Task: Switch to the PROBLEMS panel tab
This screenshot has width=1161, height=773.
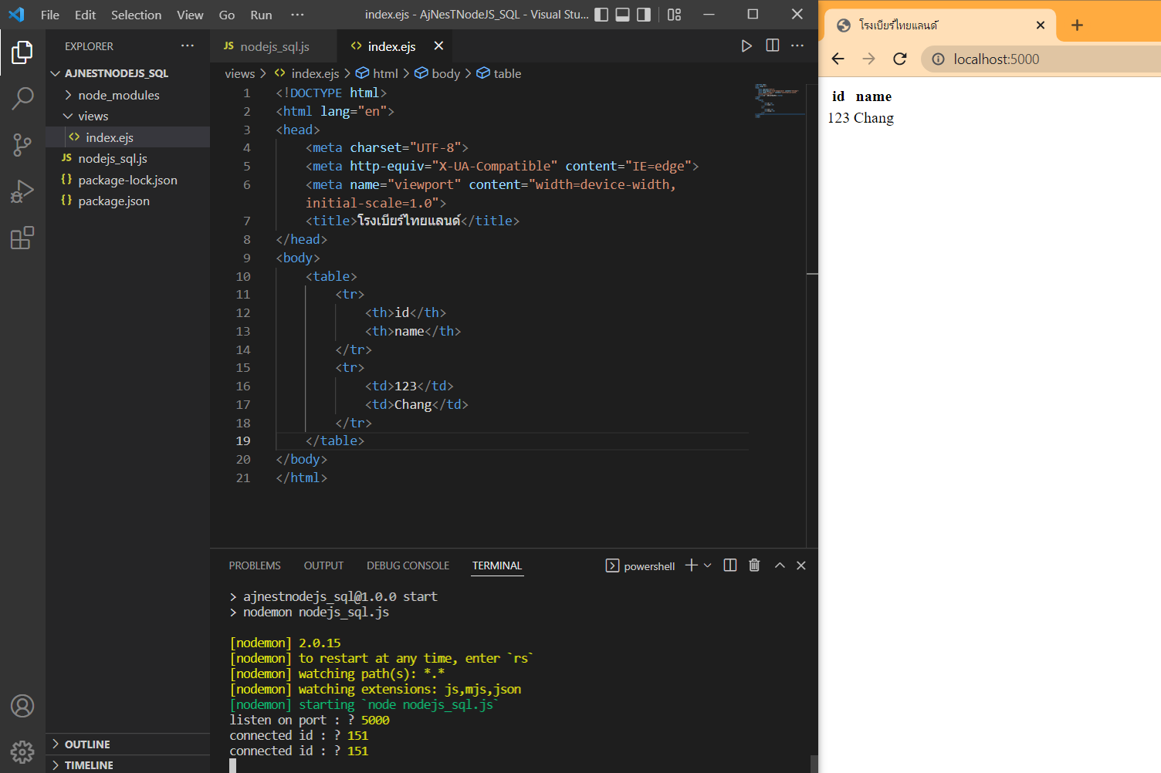Action: [x=255, y=565]
